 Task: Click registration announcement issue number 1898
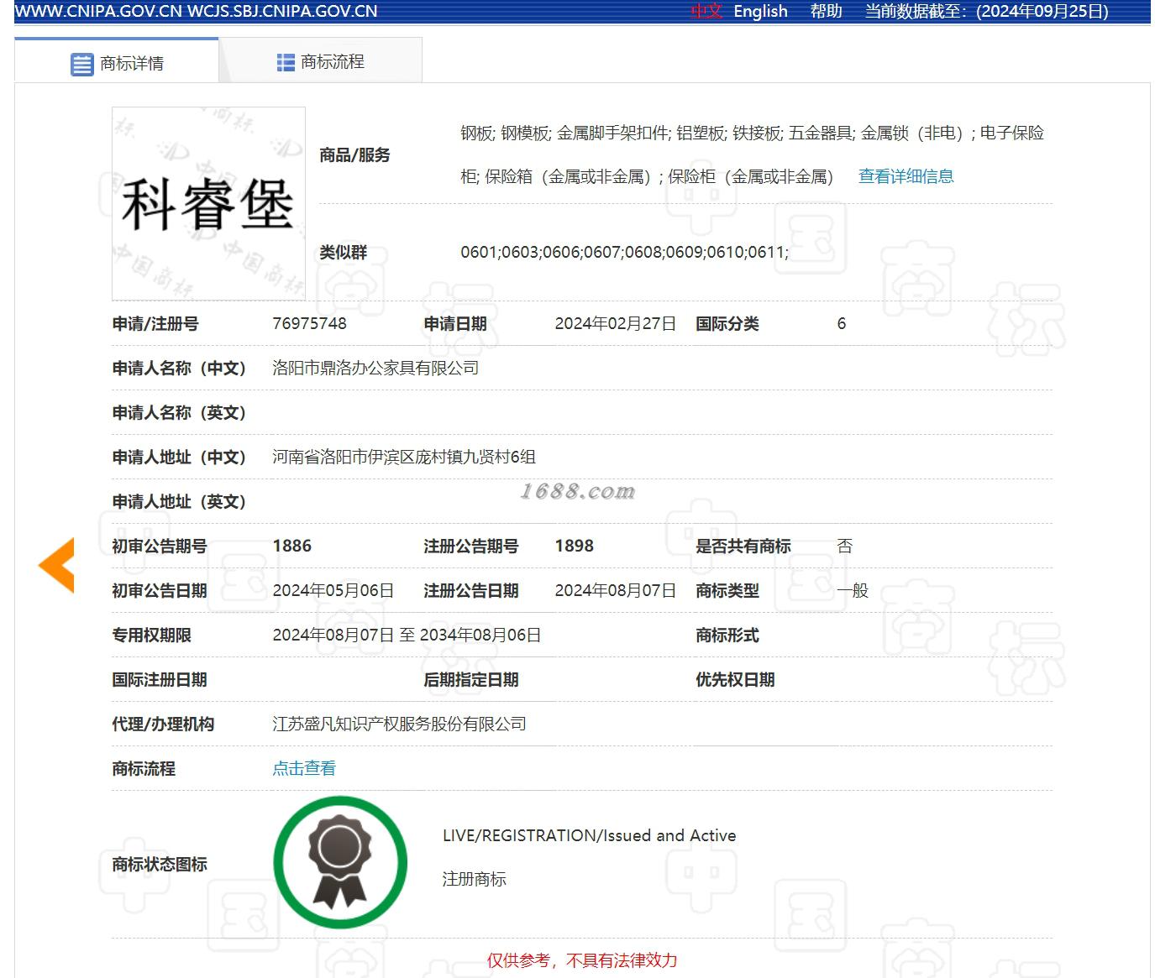coord(574,546)
